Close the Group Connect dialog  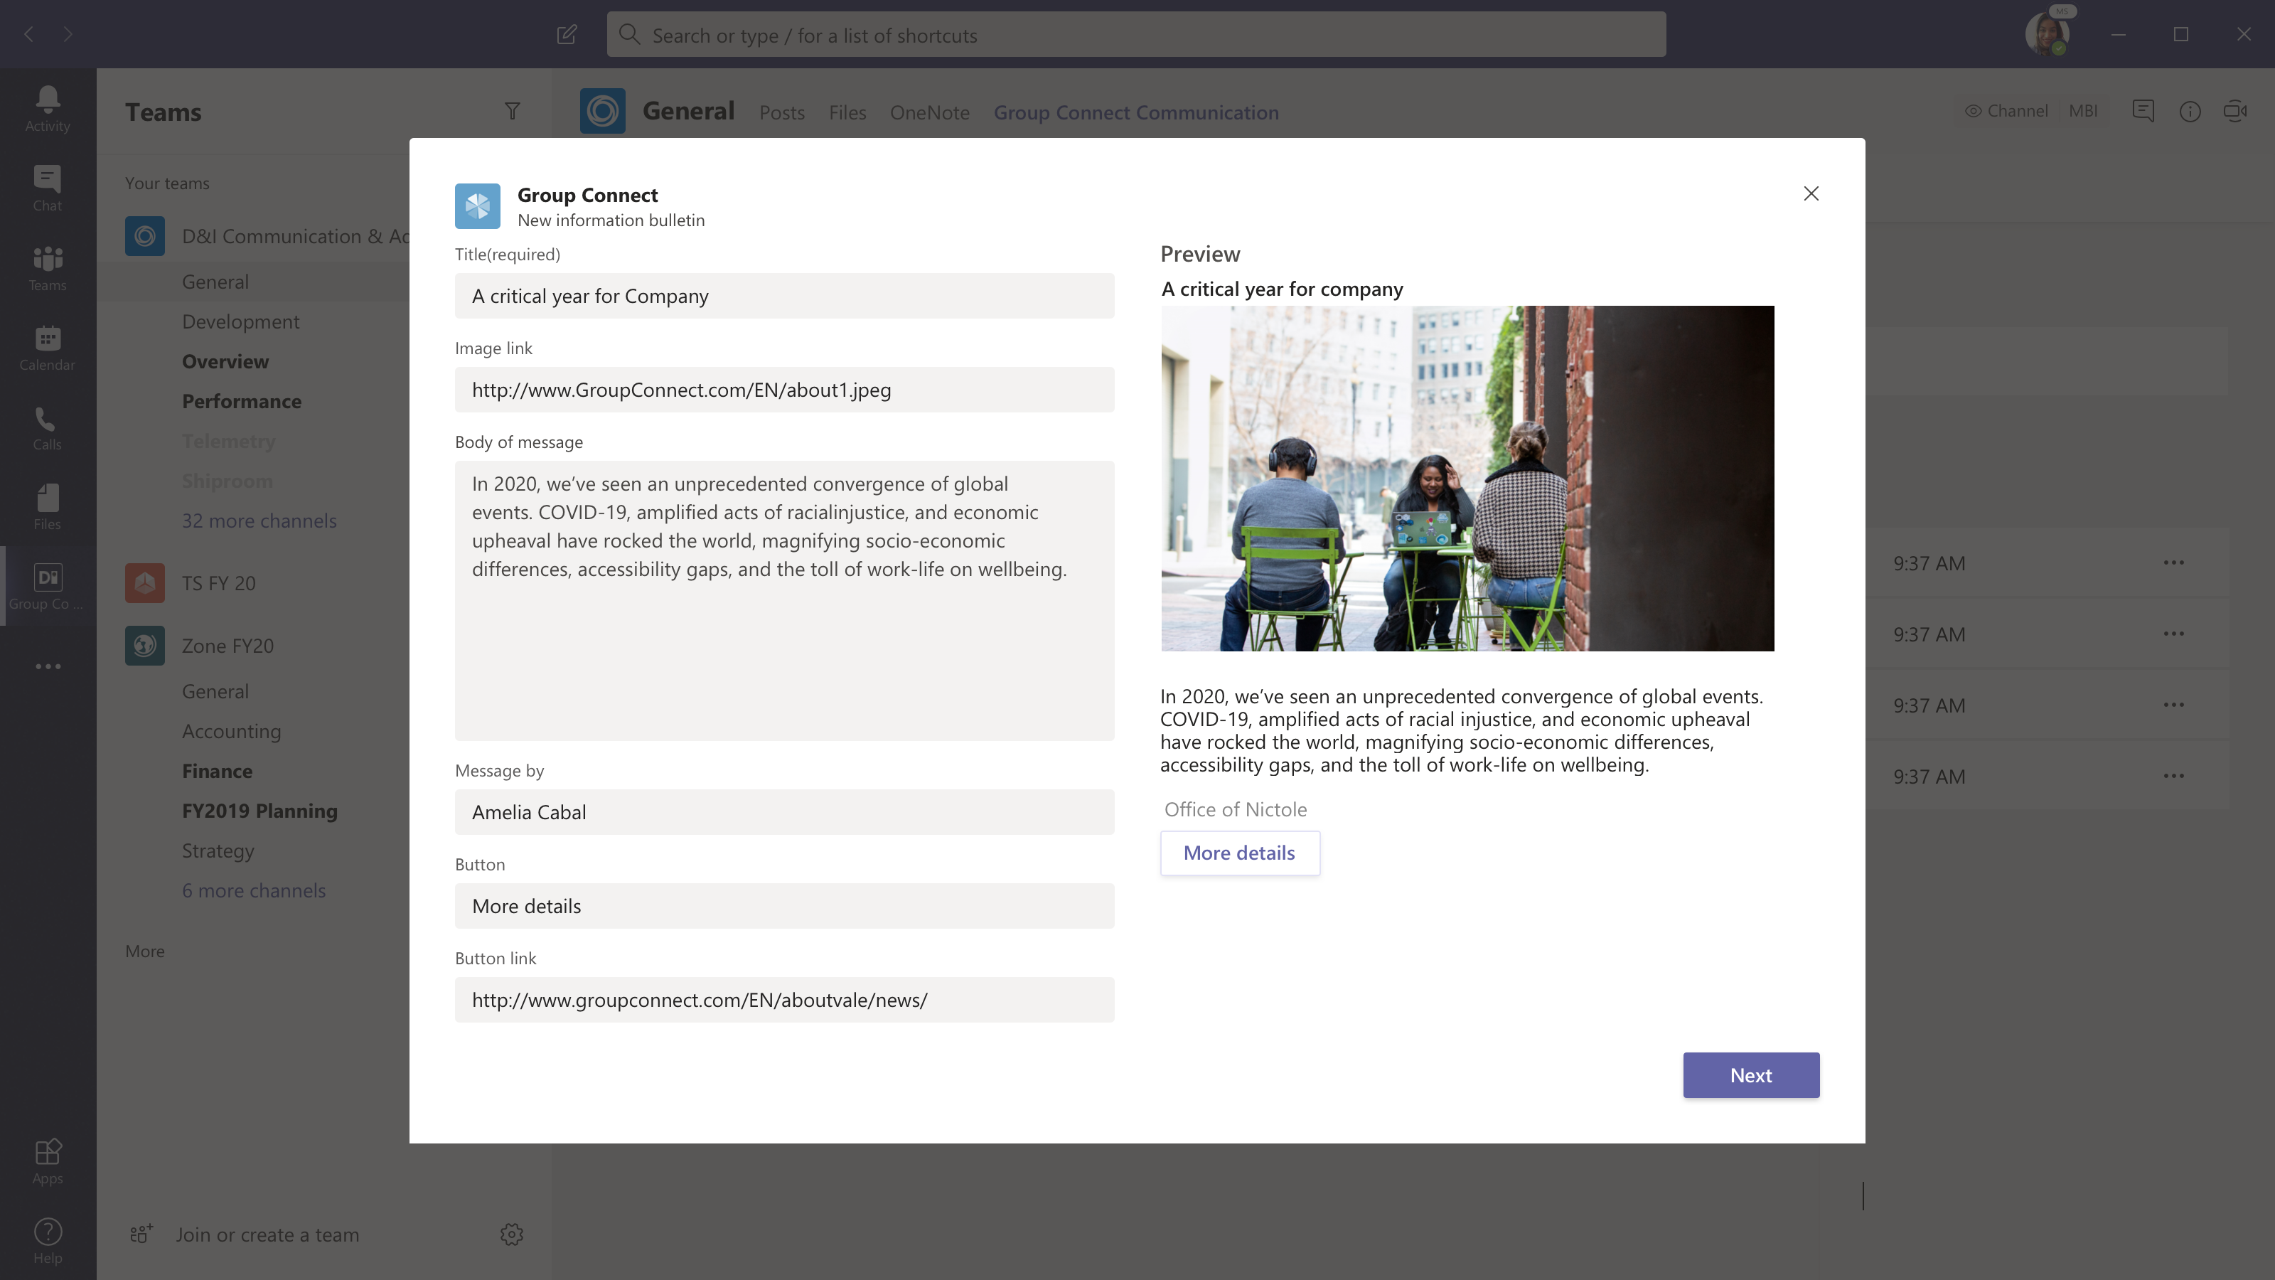coord(1811,193)
